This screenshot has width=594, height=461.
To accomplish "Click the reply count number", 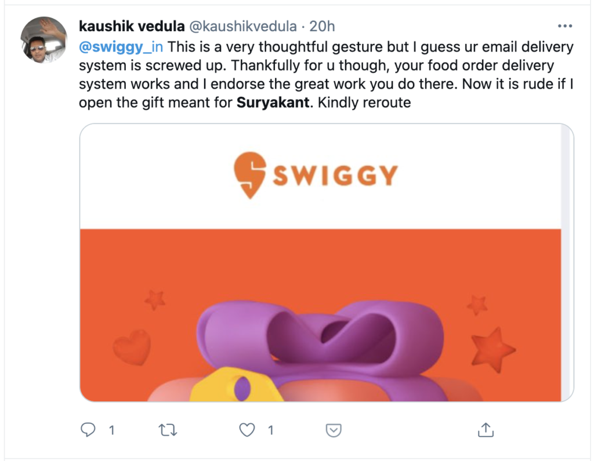I will click(111, 430).
